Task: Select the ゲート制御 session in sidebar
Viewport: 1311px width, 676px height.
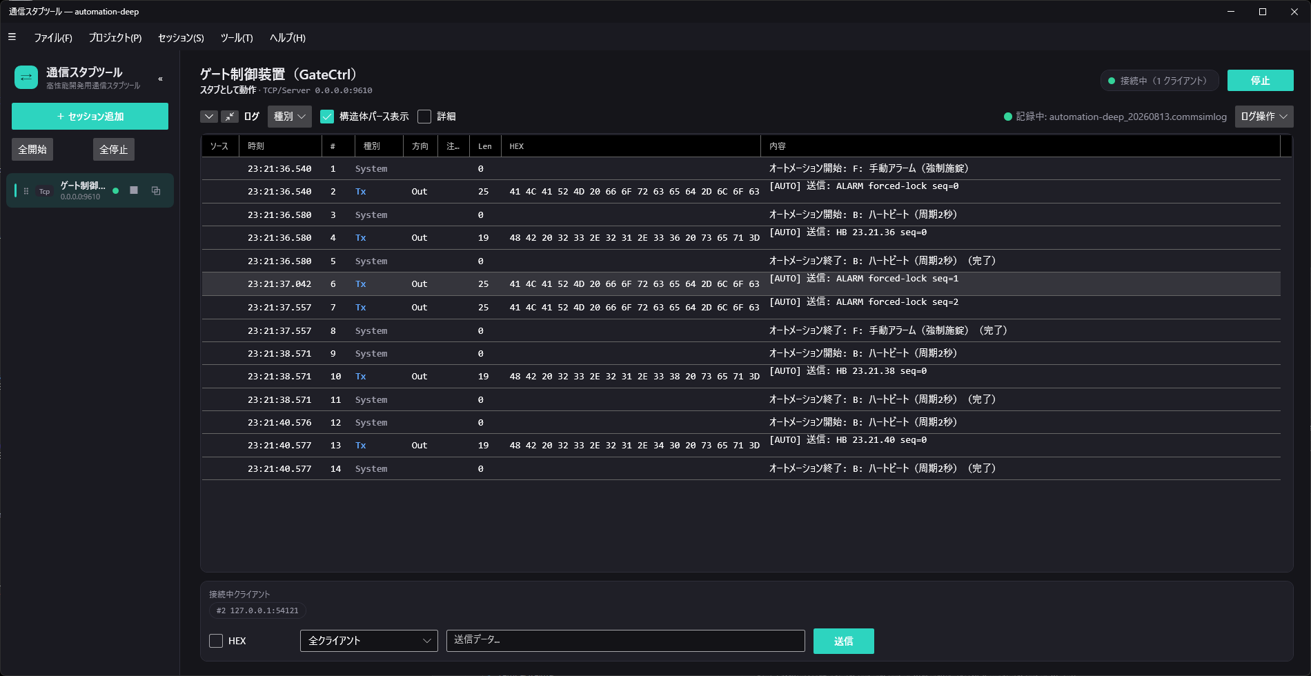Action: pyautogui.click(x=90, y=190)
